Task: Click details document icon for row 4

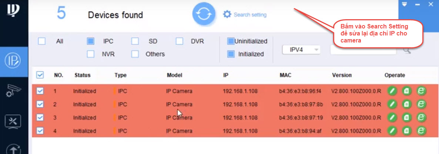Action: point(406,130)
